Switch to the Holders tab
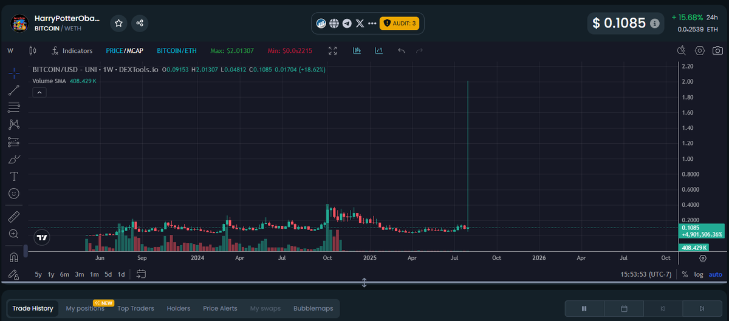Screen dimensions: 729x321 click(179, 308)
